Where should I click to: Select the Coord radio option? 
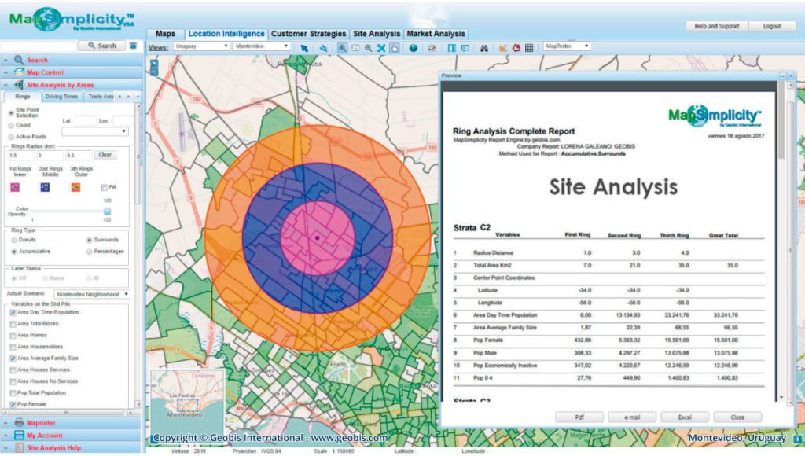pos(11,125)
